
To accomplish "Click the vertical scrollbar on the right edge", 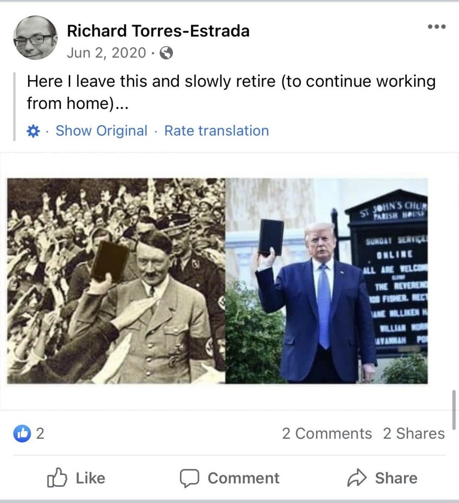I will pos(454,410).
